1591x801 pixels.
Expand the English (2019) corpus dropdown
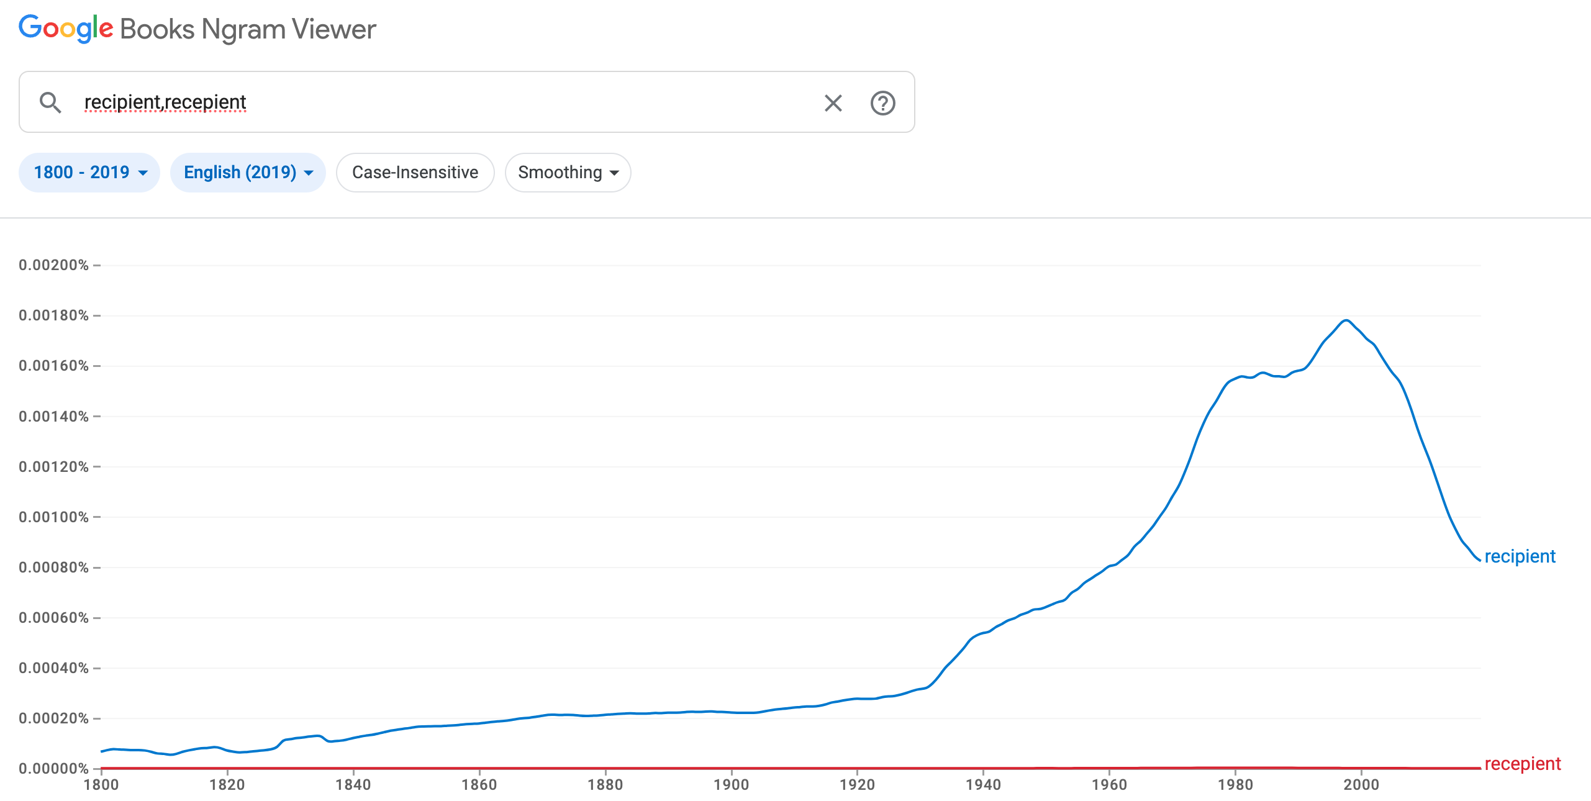tap(248, 173)
